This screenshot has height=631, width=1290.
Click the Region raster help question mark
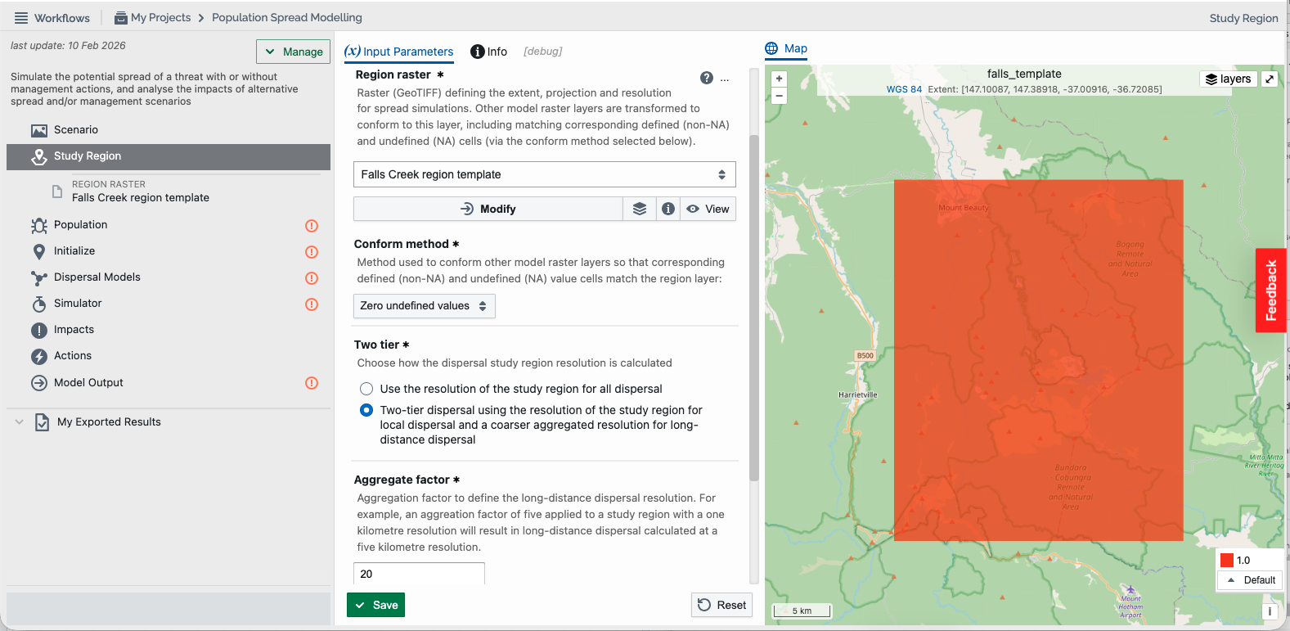click(707, 78)
